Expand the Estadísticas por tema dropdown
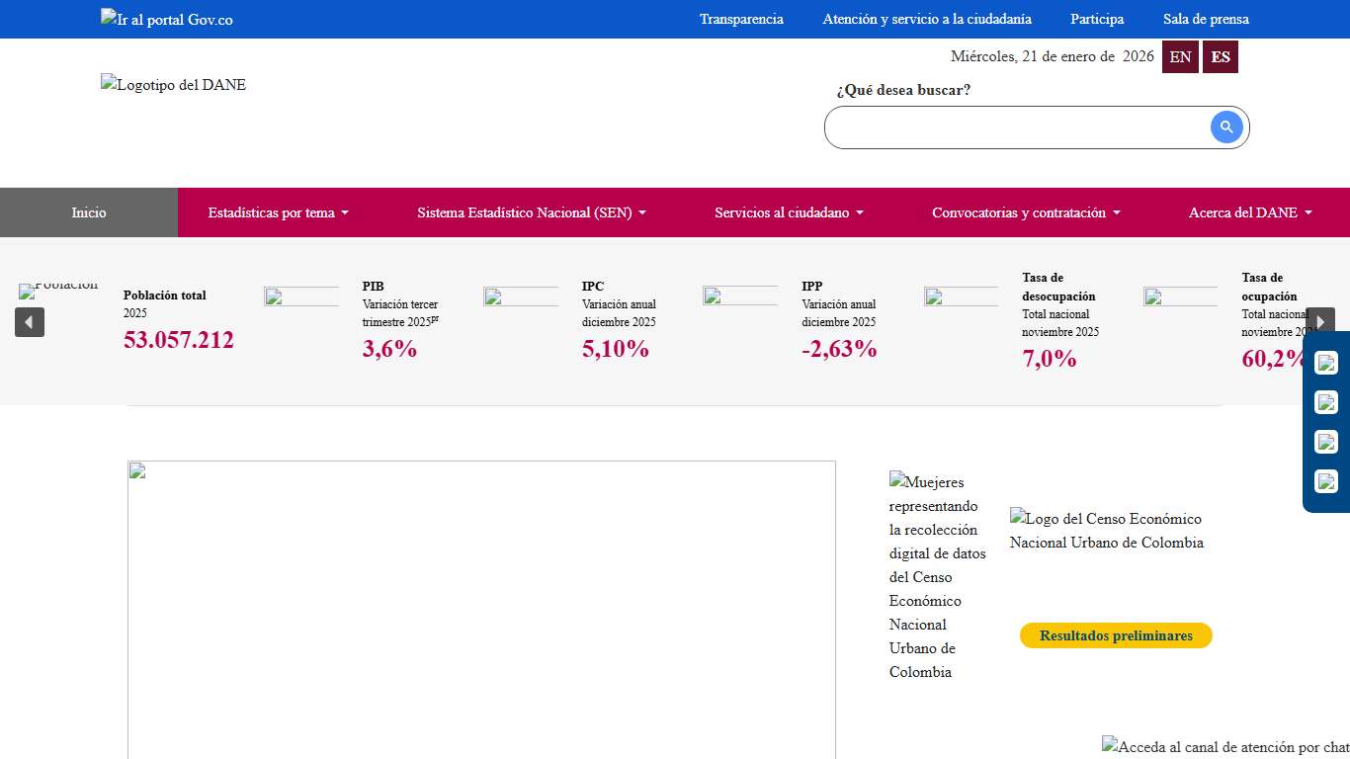 tap(278, 212)
